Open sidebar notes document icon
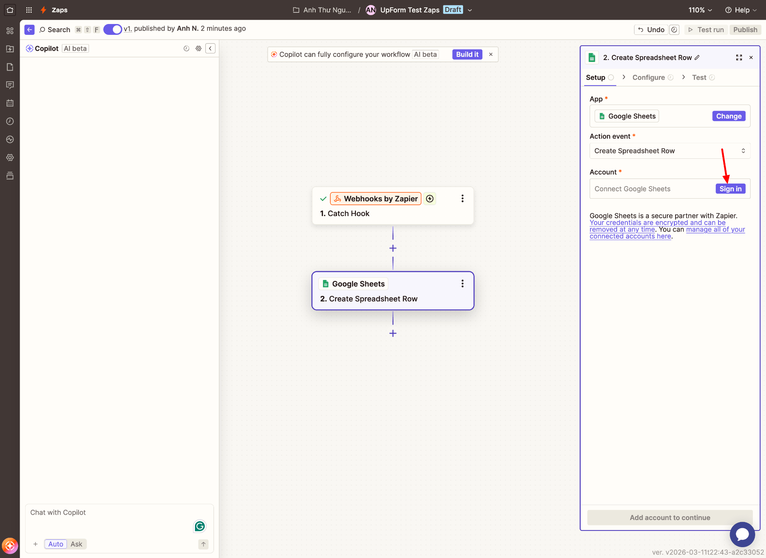The height and width of the screenshot is (558, 766). [10, 67]
